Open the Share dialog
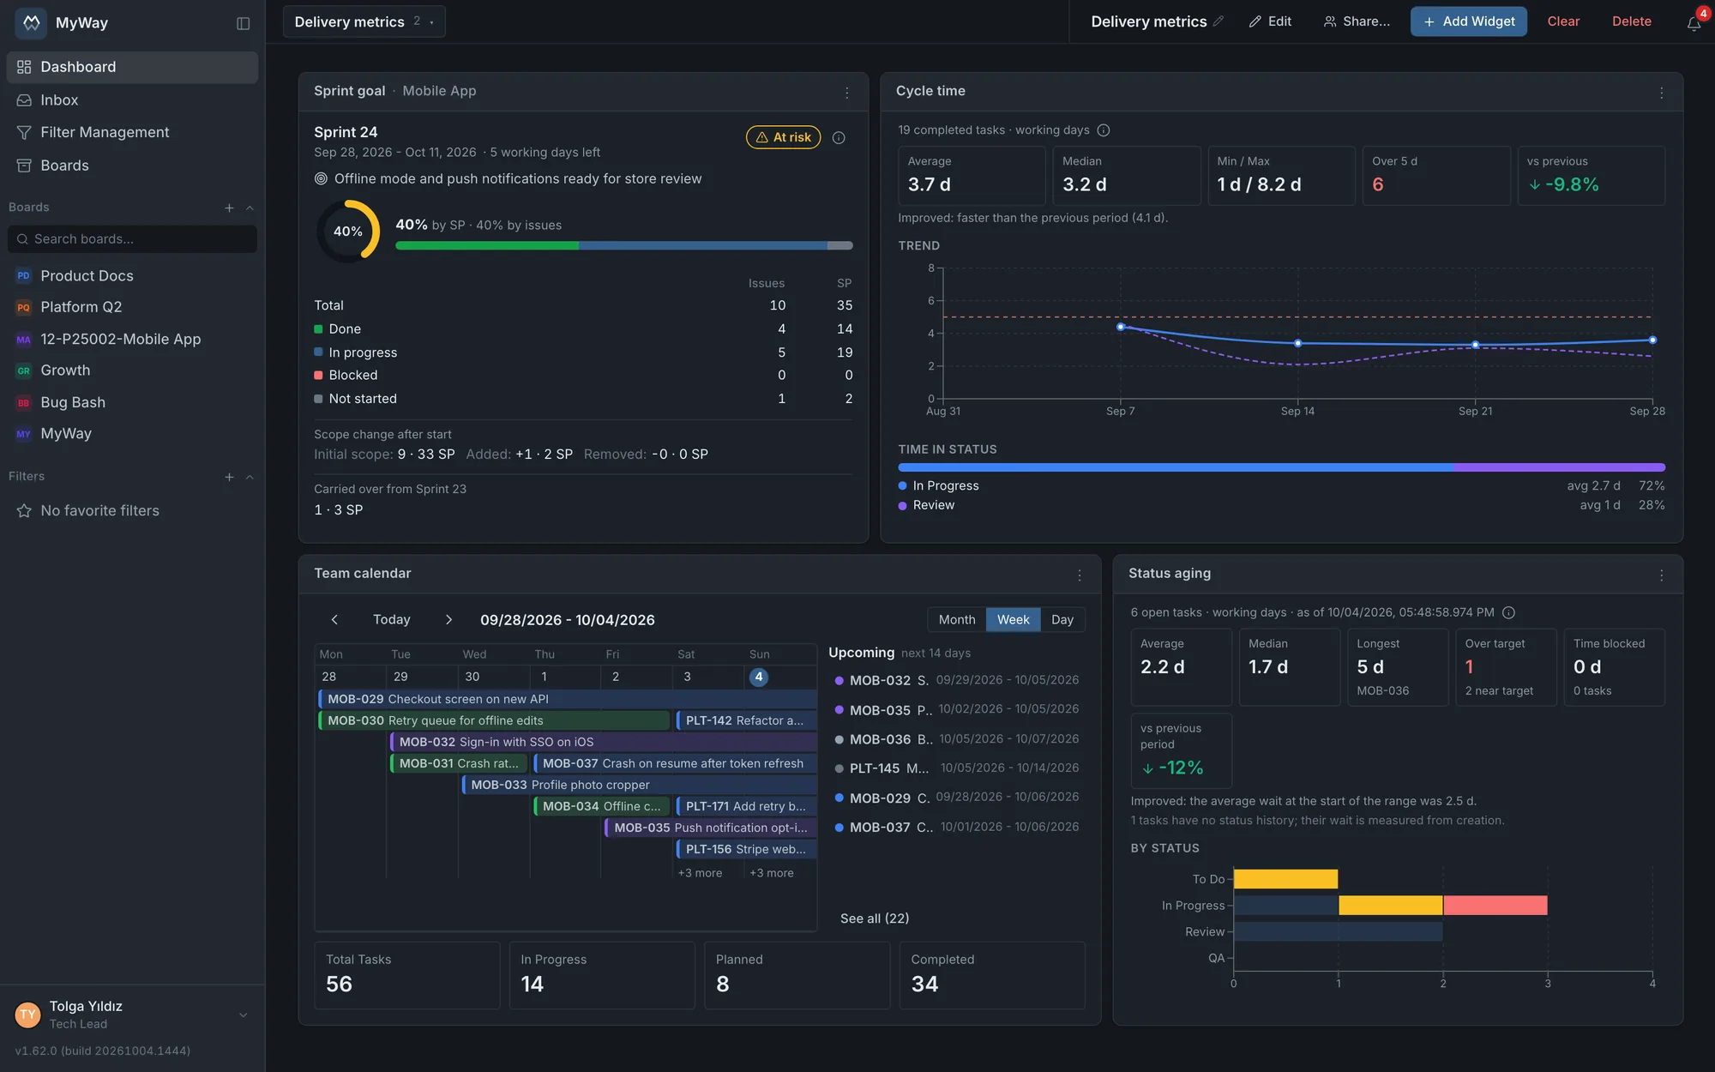1715x1072 pixels. point(1357,21)
